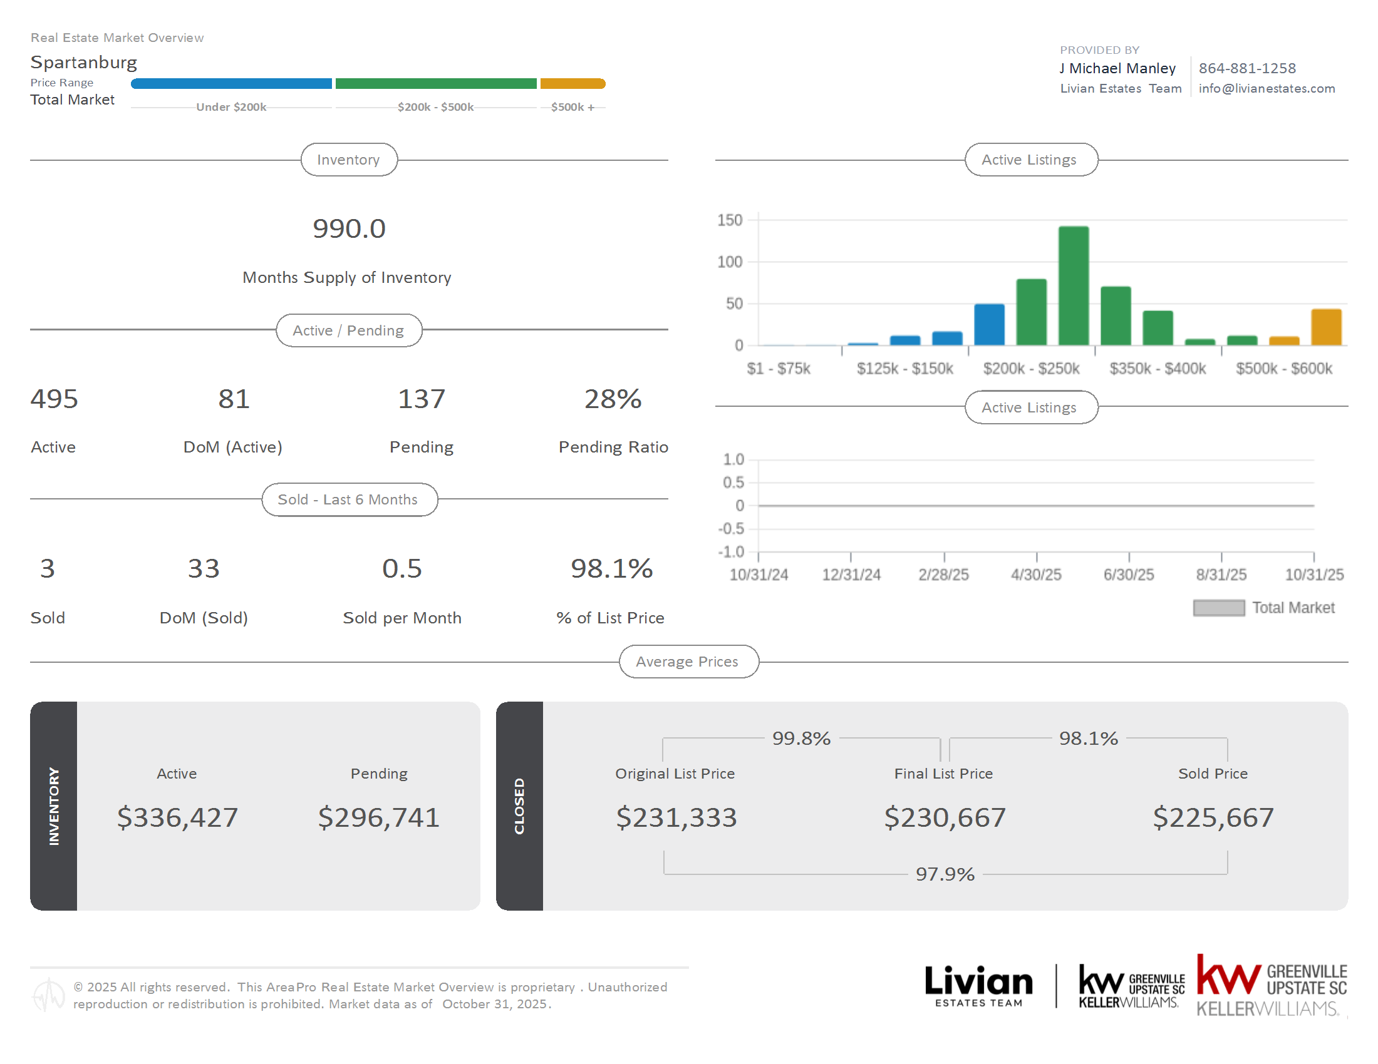Click the gray Total Market legend swatch
Viewport: 1378px width, 1064px height.
[1218, 608]
